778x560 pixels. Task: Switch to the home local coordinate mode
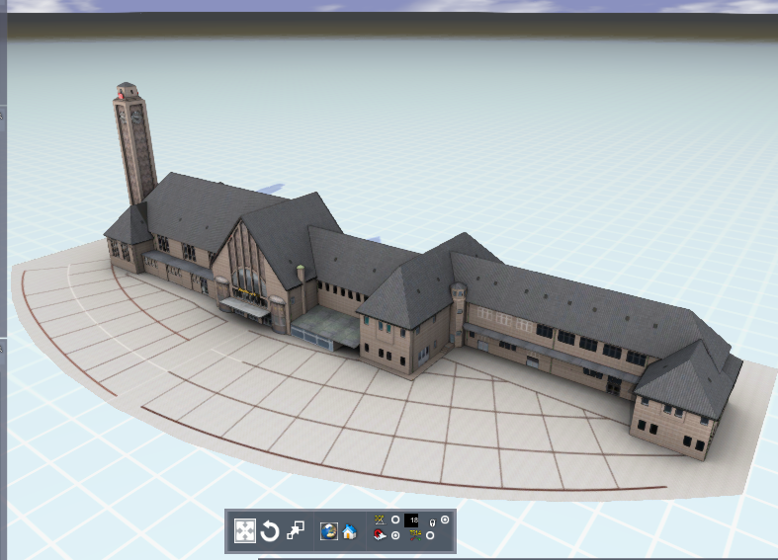coord(349,531)
